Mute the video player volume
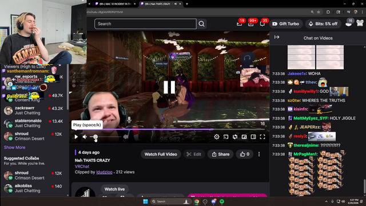 (85, 137)
